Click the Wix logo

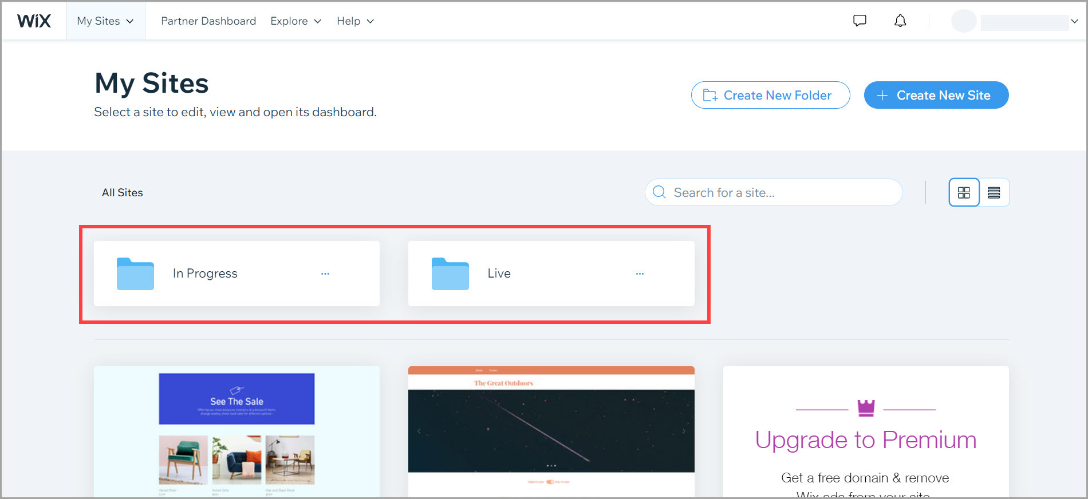[x=34, y=21]
